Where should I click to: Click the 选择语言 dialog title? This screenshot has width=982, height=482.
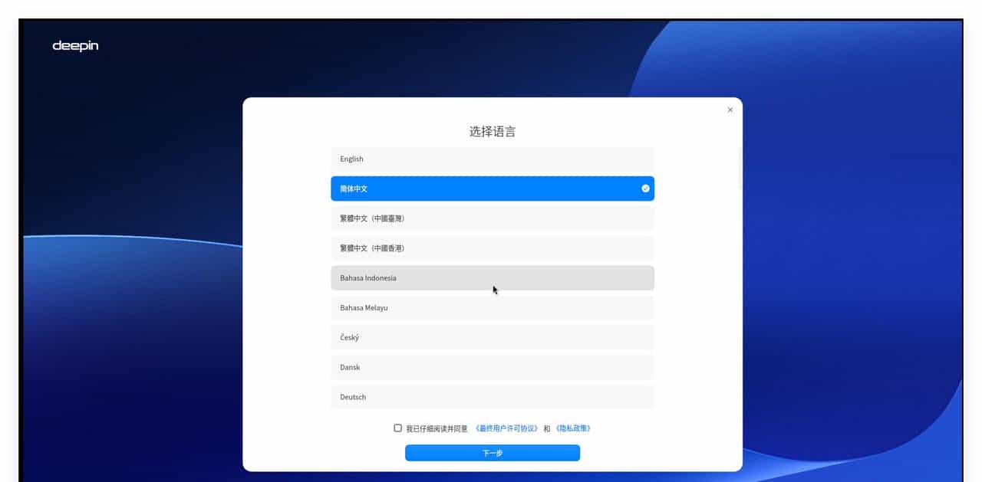(x=492, y=131)
